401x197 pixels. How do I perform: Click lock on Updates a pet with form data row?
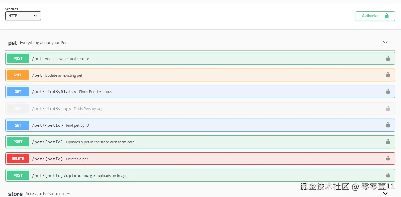[x=388, y=142]
